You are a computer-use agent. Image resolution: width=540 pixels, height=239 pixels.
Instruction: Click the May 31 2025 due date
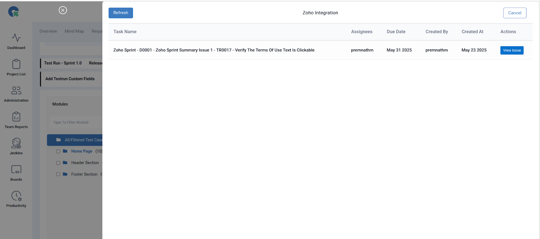point(399,50)
